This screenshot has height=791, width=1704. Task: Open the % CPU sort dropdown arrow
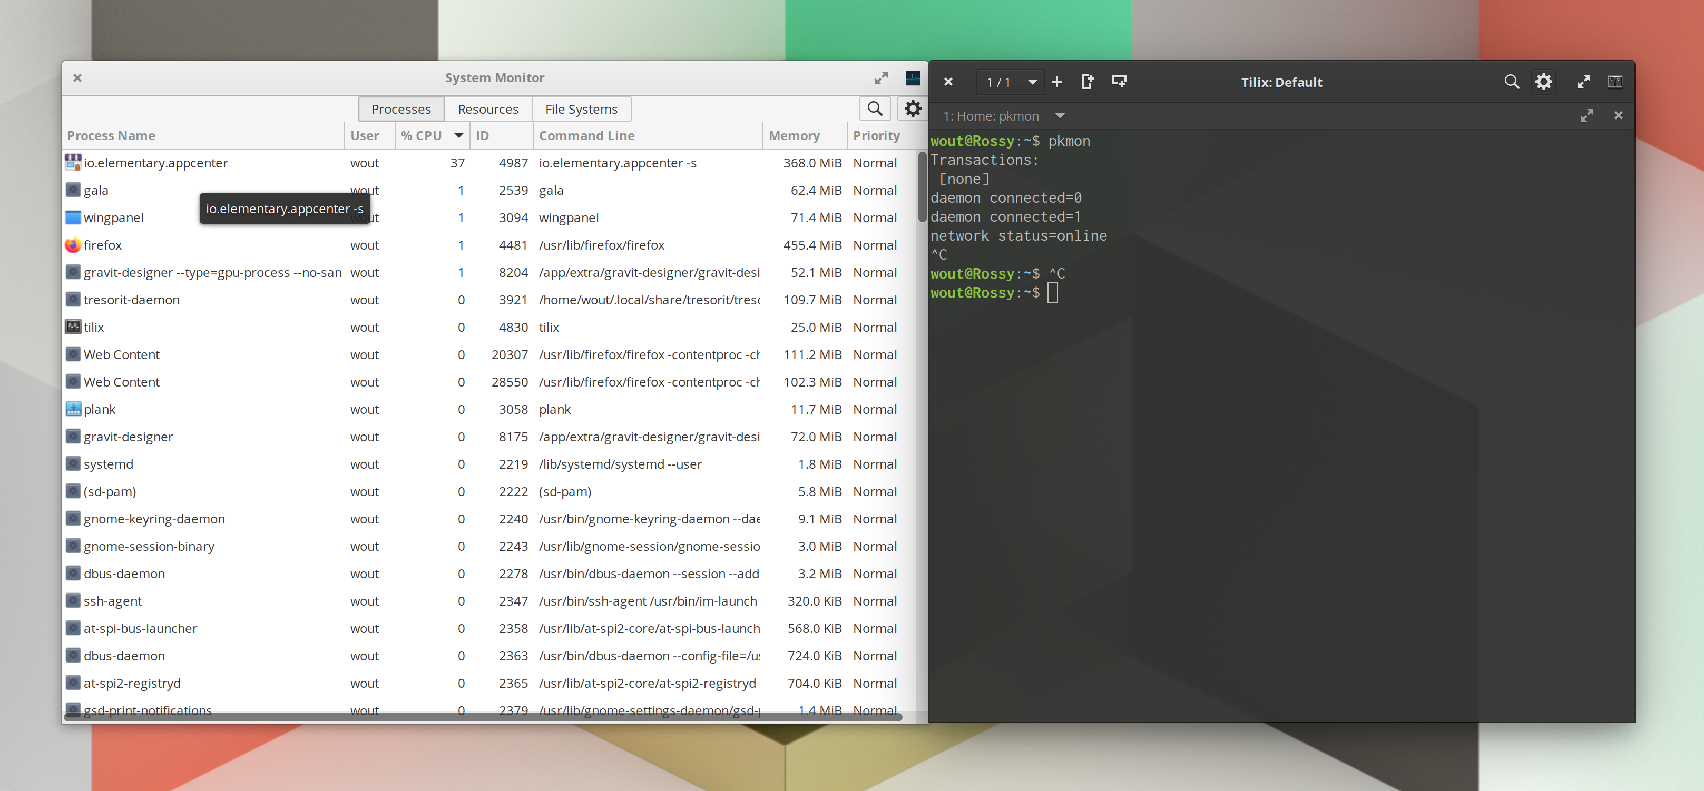point(458,135)
